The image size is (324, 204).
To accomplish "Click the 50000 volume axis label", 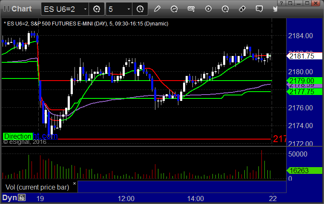I will [x=298, y=154].
